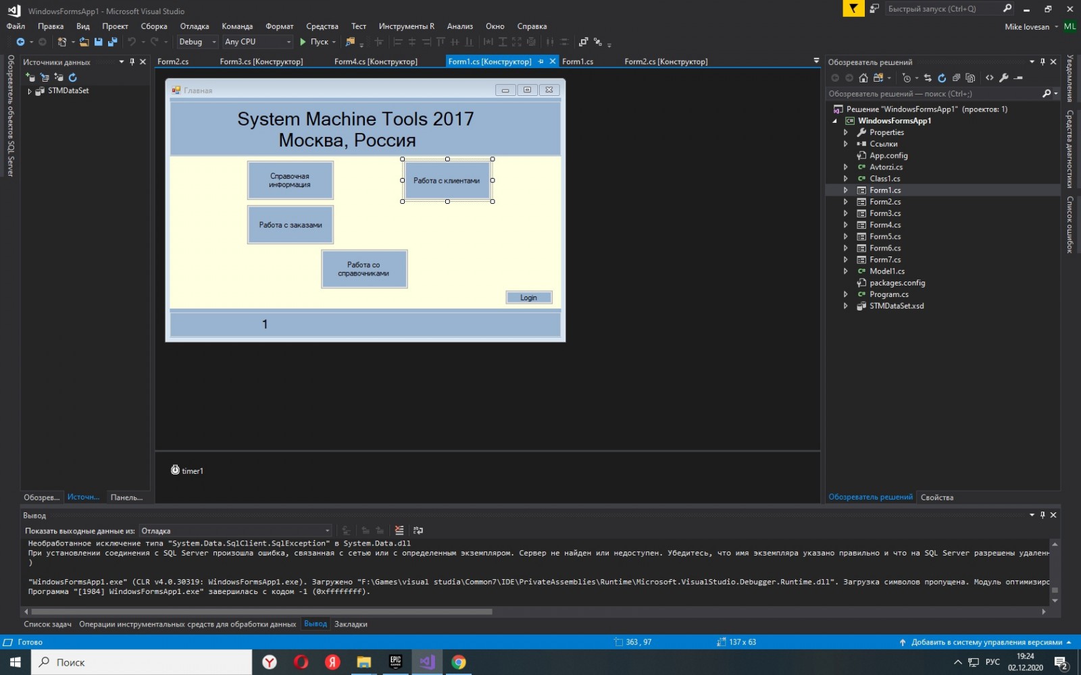Click Collapse All icon in Solution Explorer
This screenshot has width=1081, height=675.
(956, 78)
